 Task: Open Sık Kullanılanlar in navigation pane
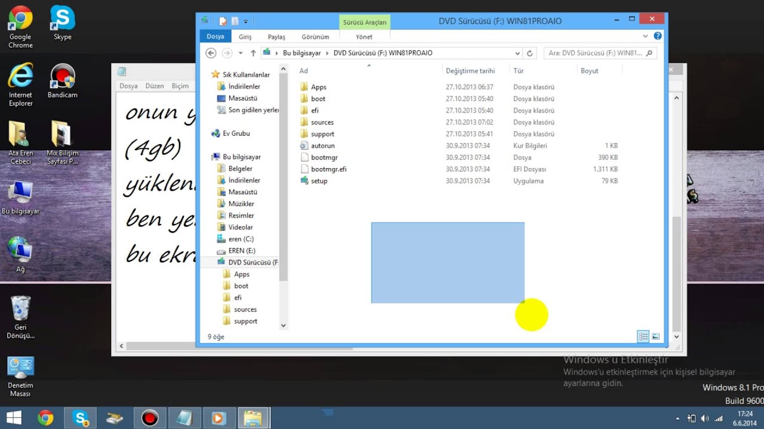coord(246,75)
